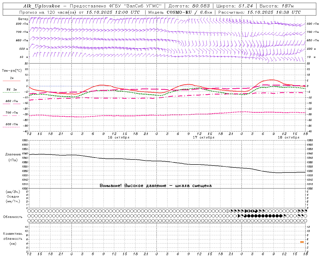320x256 pixels.
Task: Click the model name COSMO-RU / 6.6км
Action: tap(189, 12)
